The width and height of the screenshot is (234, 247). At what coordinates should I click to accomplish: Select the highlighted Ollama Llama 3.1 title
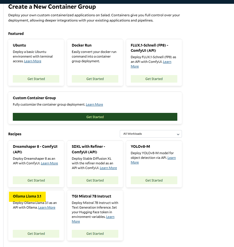pyautogui.click(x=27, y=196)
